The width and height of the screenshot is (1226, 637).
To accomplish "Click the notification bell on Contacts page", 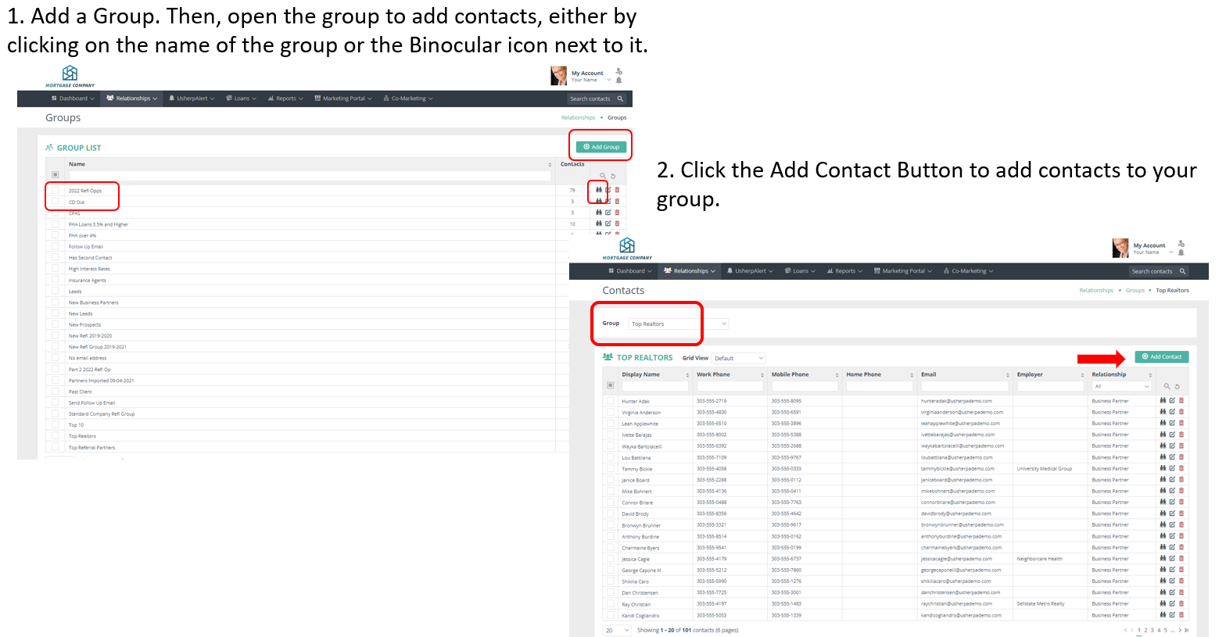I will point(1181,252).
